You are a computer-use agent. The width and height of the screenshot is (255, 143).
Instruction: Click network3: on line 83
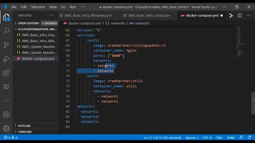pyautogui.click(x=90, y=122)
